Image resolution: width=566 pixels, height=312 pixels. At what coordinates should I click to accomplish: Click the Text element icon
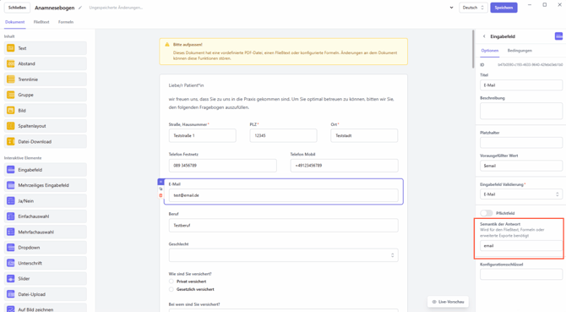pyautogui.click(x=11, y=48)
